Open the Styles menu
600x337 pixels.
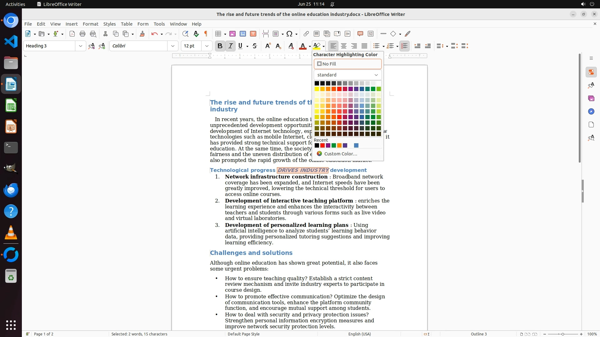pos(109,24)
